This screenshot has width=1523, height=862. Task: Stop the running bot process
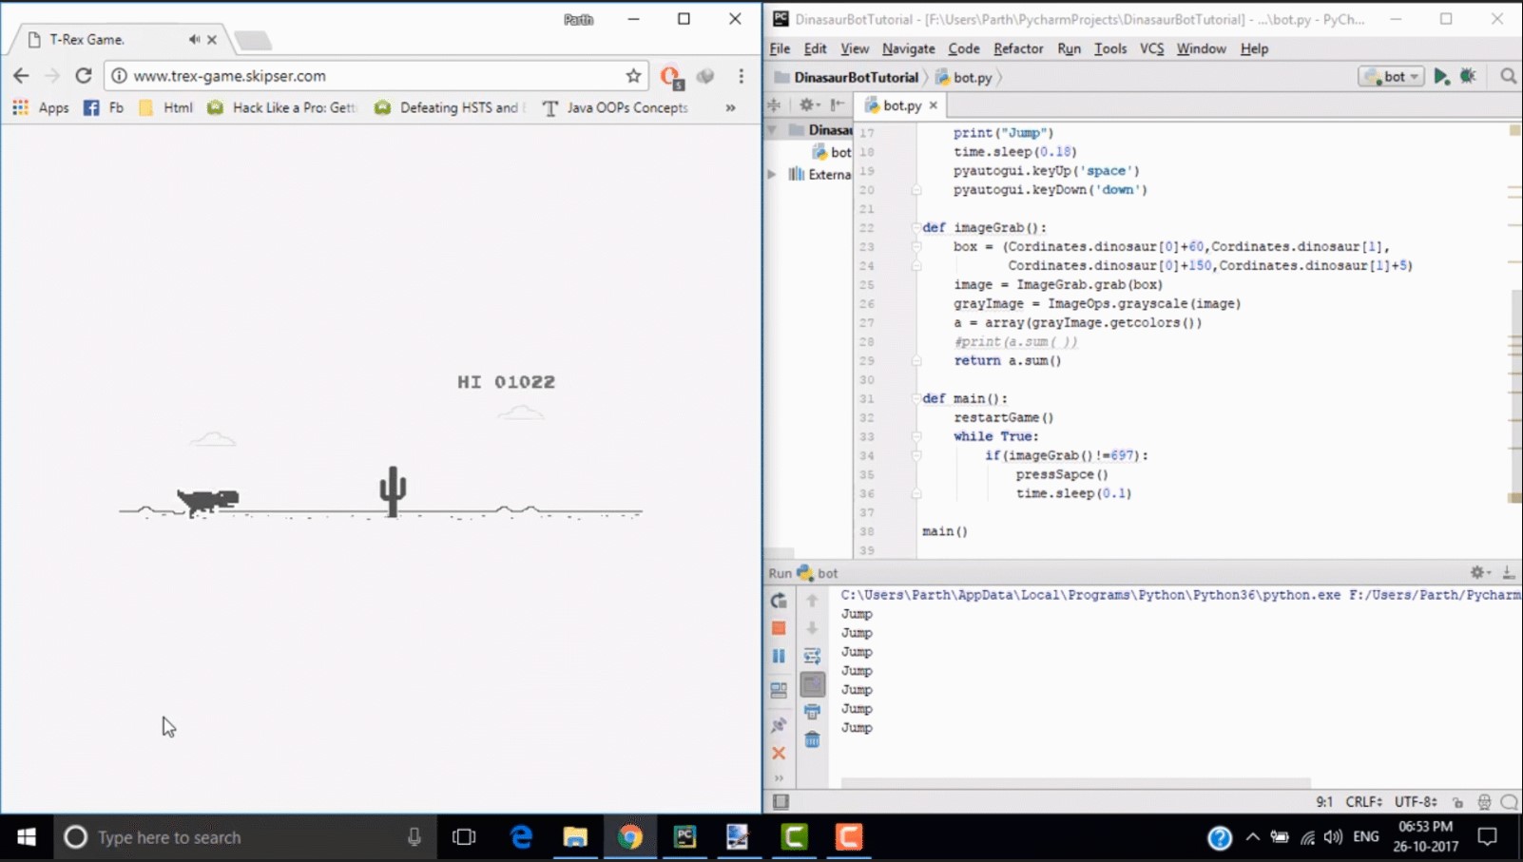pos(779,628)
